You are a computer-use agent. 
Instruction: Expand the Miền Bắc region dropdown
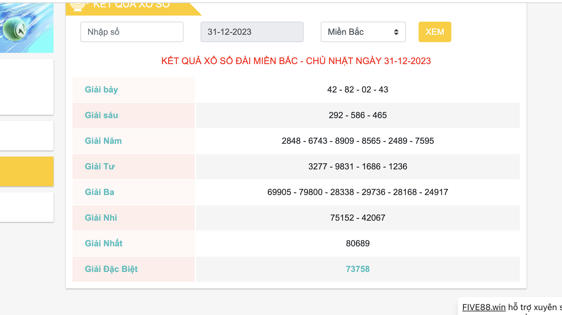point(363,32)
